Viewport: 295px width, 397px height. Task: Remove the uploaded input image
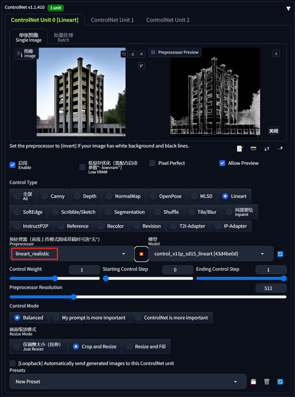pyautogui.click(x=142, y=54)
